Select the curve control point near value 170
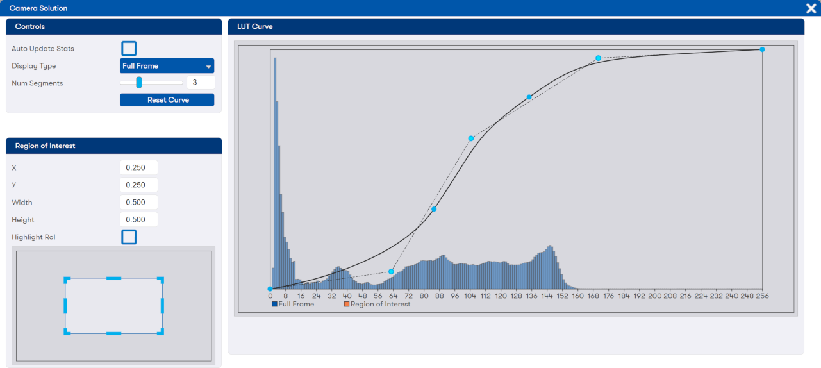The image size is (821, 368). pos(598,58)
